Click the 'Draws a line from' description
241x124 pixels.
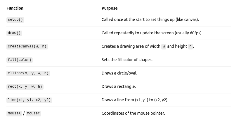(135, 100)
